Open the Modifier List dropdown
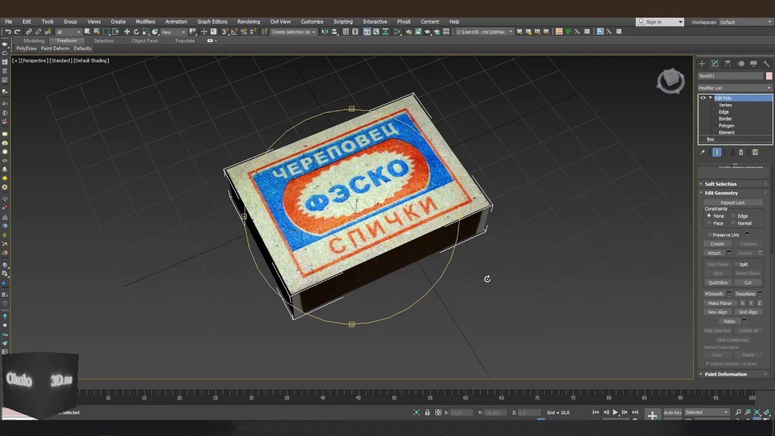The image size is (775, 436). (734, 88)
